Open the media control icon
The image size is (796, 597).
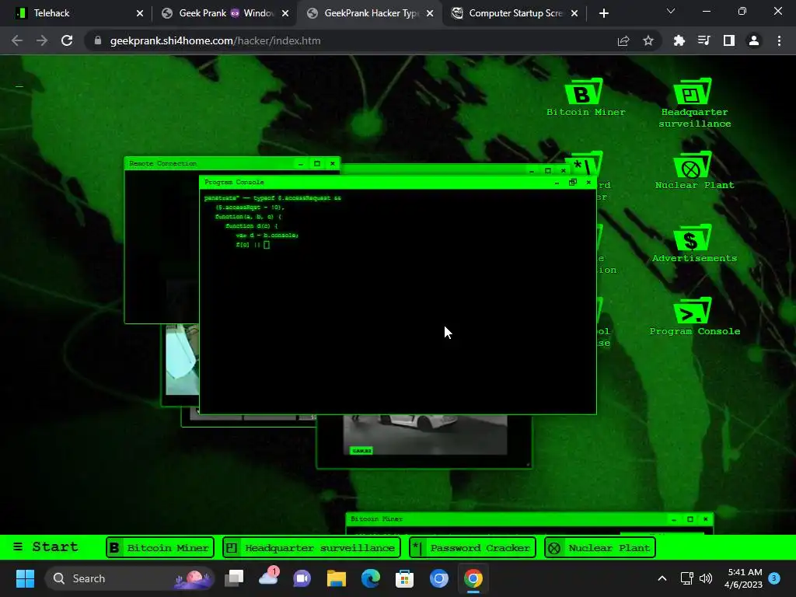click(x=703, y=40)
